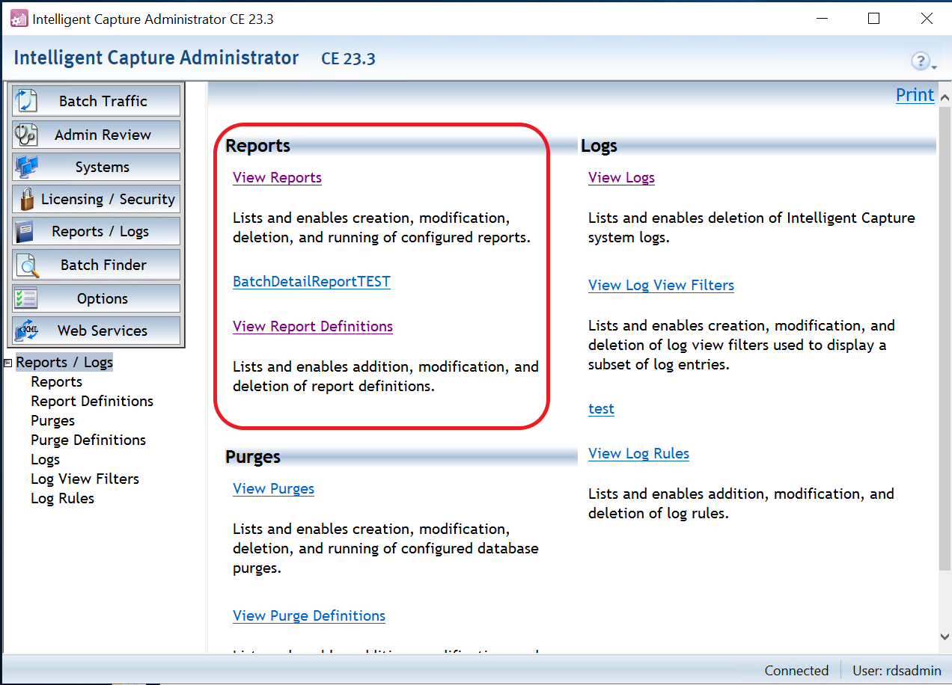Click the Reports section heading

[257, 146]
